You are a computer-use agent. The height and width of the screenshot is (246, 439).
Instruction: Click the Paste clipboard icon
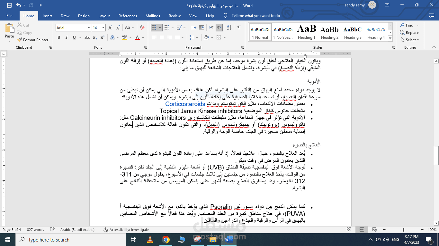pyautogui.click(x=9, y=28)
